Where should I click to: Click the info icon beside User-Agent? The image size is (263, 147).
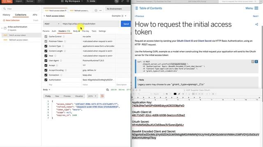(x=61, y=61)
